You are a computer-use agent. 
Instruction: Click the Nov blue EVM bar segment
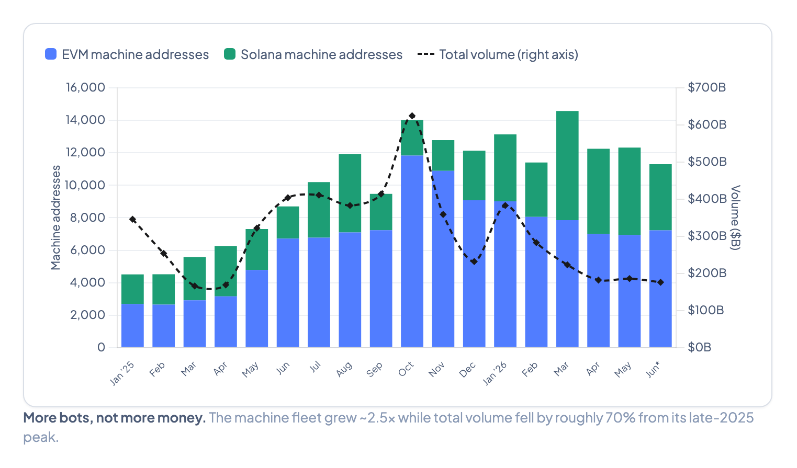point(443,259)
